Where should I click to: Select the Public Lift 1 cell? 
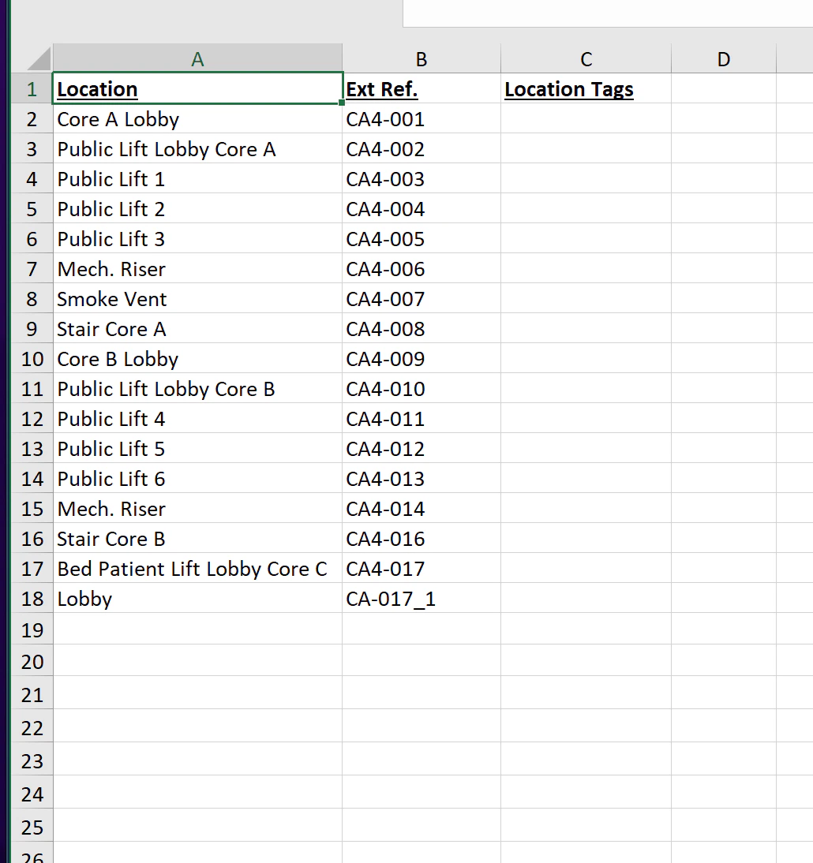click(198, 178)
